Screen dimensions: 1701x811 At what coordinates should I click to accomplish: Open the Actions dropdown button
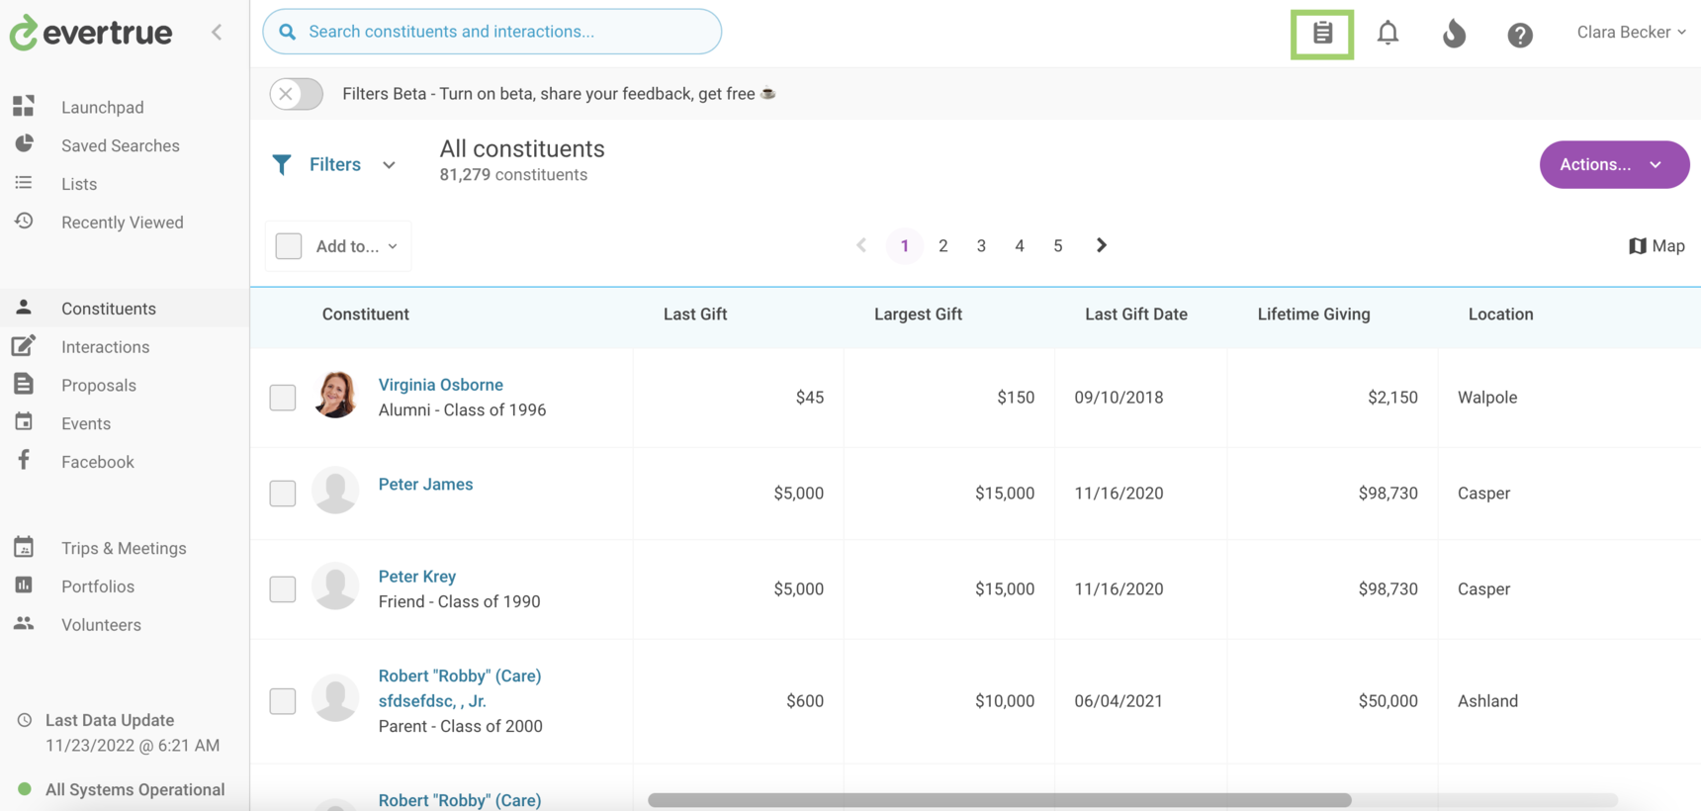pyautogui.click(x=1613, y=165)
